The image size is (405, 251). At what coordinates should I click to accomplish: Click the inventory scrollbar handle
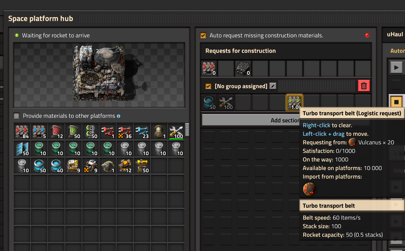pos(187,130)
